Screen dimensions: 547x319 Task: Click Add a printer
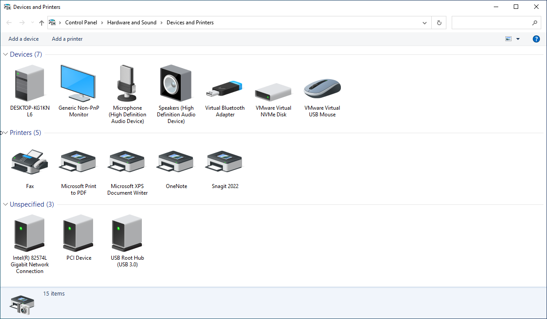(x=67, y=39)
